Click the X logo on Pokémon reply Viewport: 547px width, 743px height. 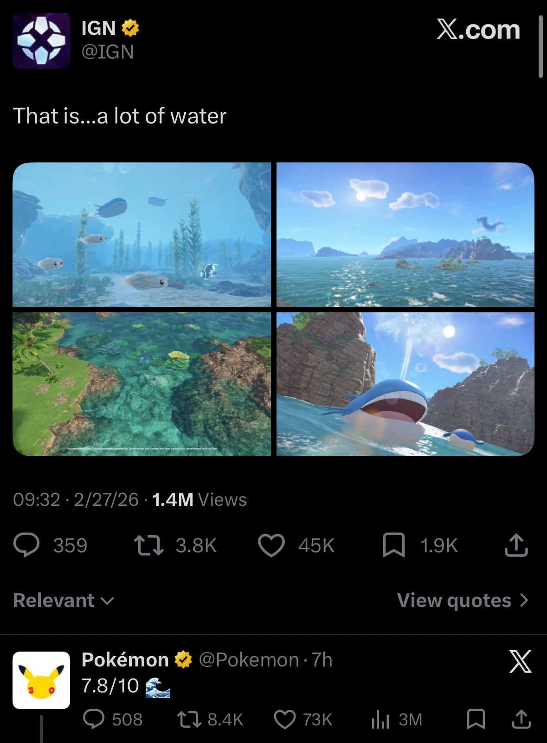click(x=520, y=661)
